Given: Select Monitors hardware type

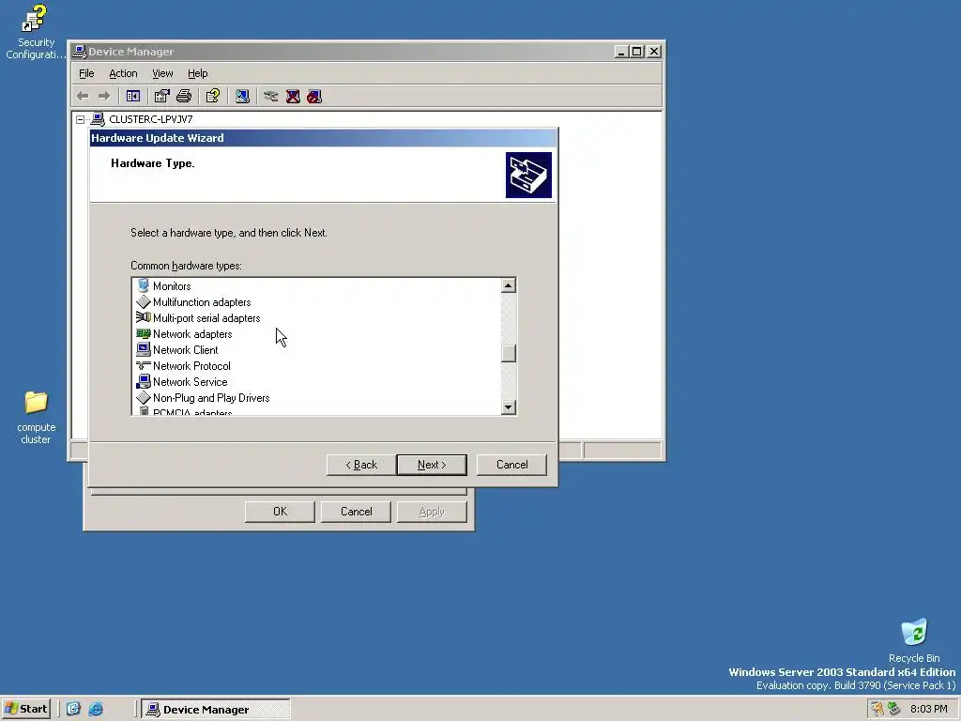Looking at the screenshot, I should pos(172,286).
